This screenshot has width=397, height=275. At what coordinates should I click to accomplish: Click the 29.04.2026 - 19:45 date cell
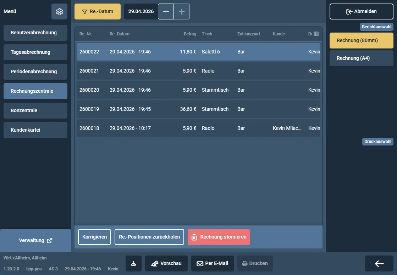(x=130, y=109)
